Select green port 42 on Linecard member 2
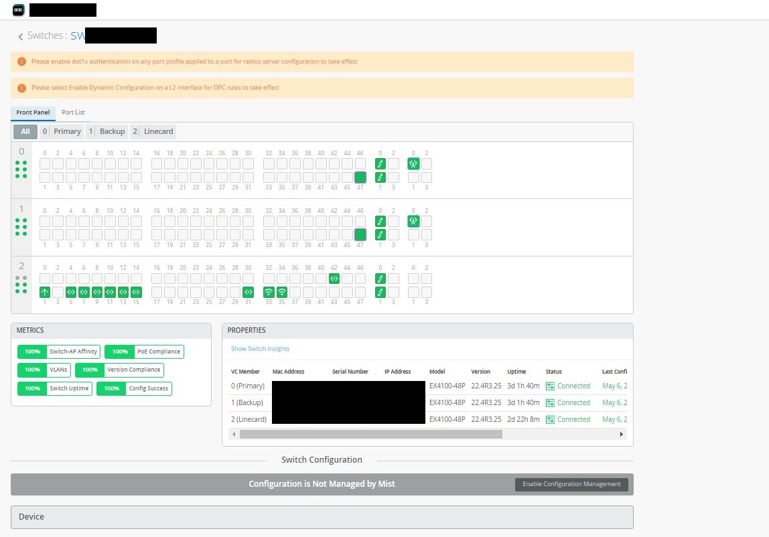 click(334, 279)
